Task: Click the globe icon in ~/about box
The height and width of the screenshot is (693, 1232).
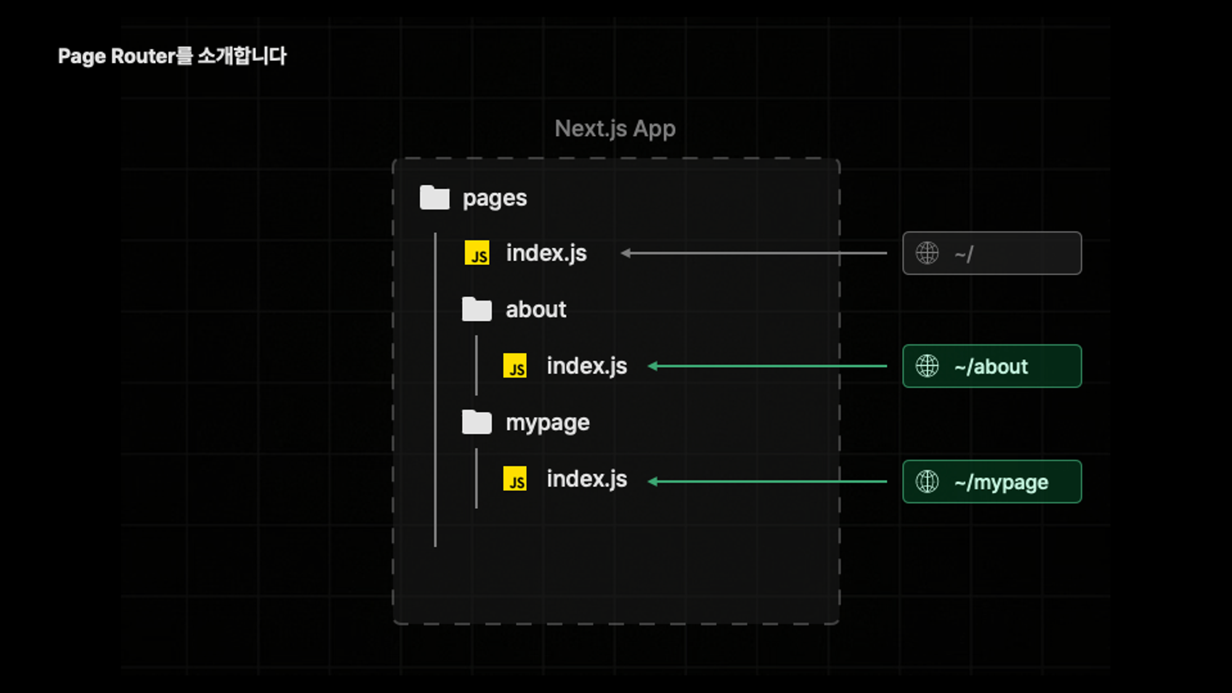Action: (927, 366)
